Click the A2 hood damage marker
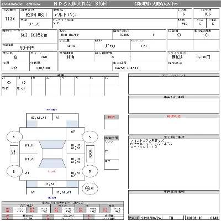 (x=73, y=131)
